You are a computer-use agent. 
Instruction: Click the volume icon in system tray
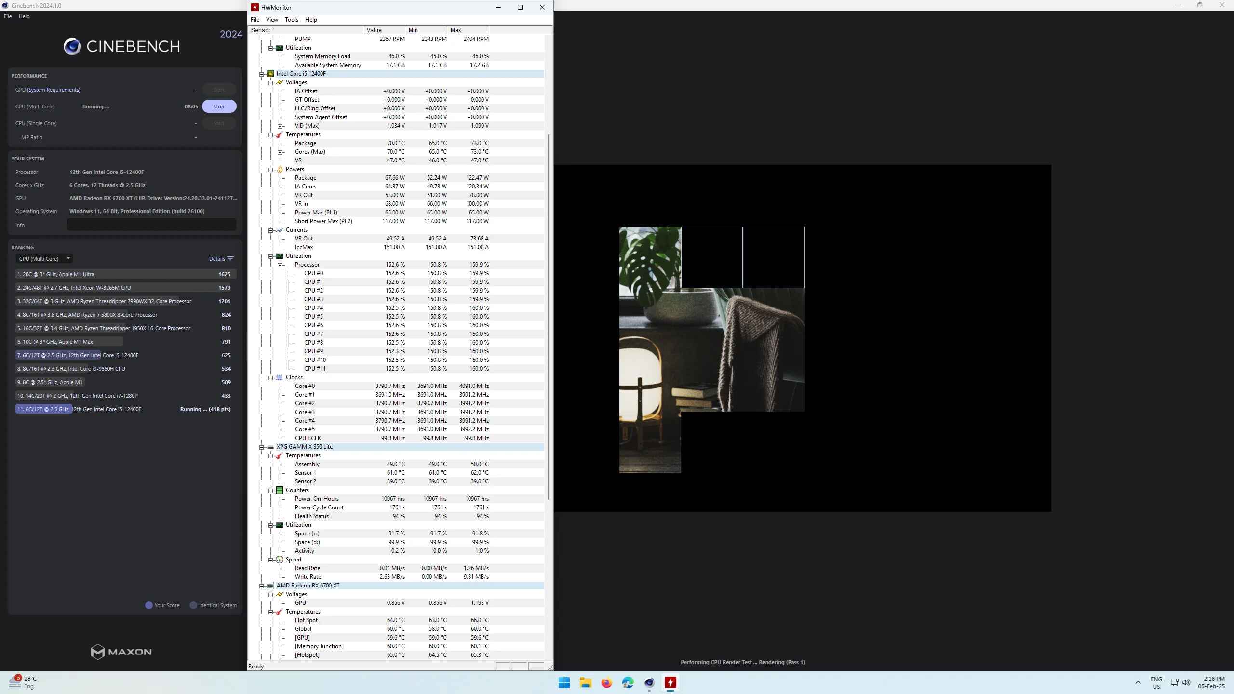[x=1186, y=682]
